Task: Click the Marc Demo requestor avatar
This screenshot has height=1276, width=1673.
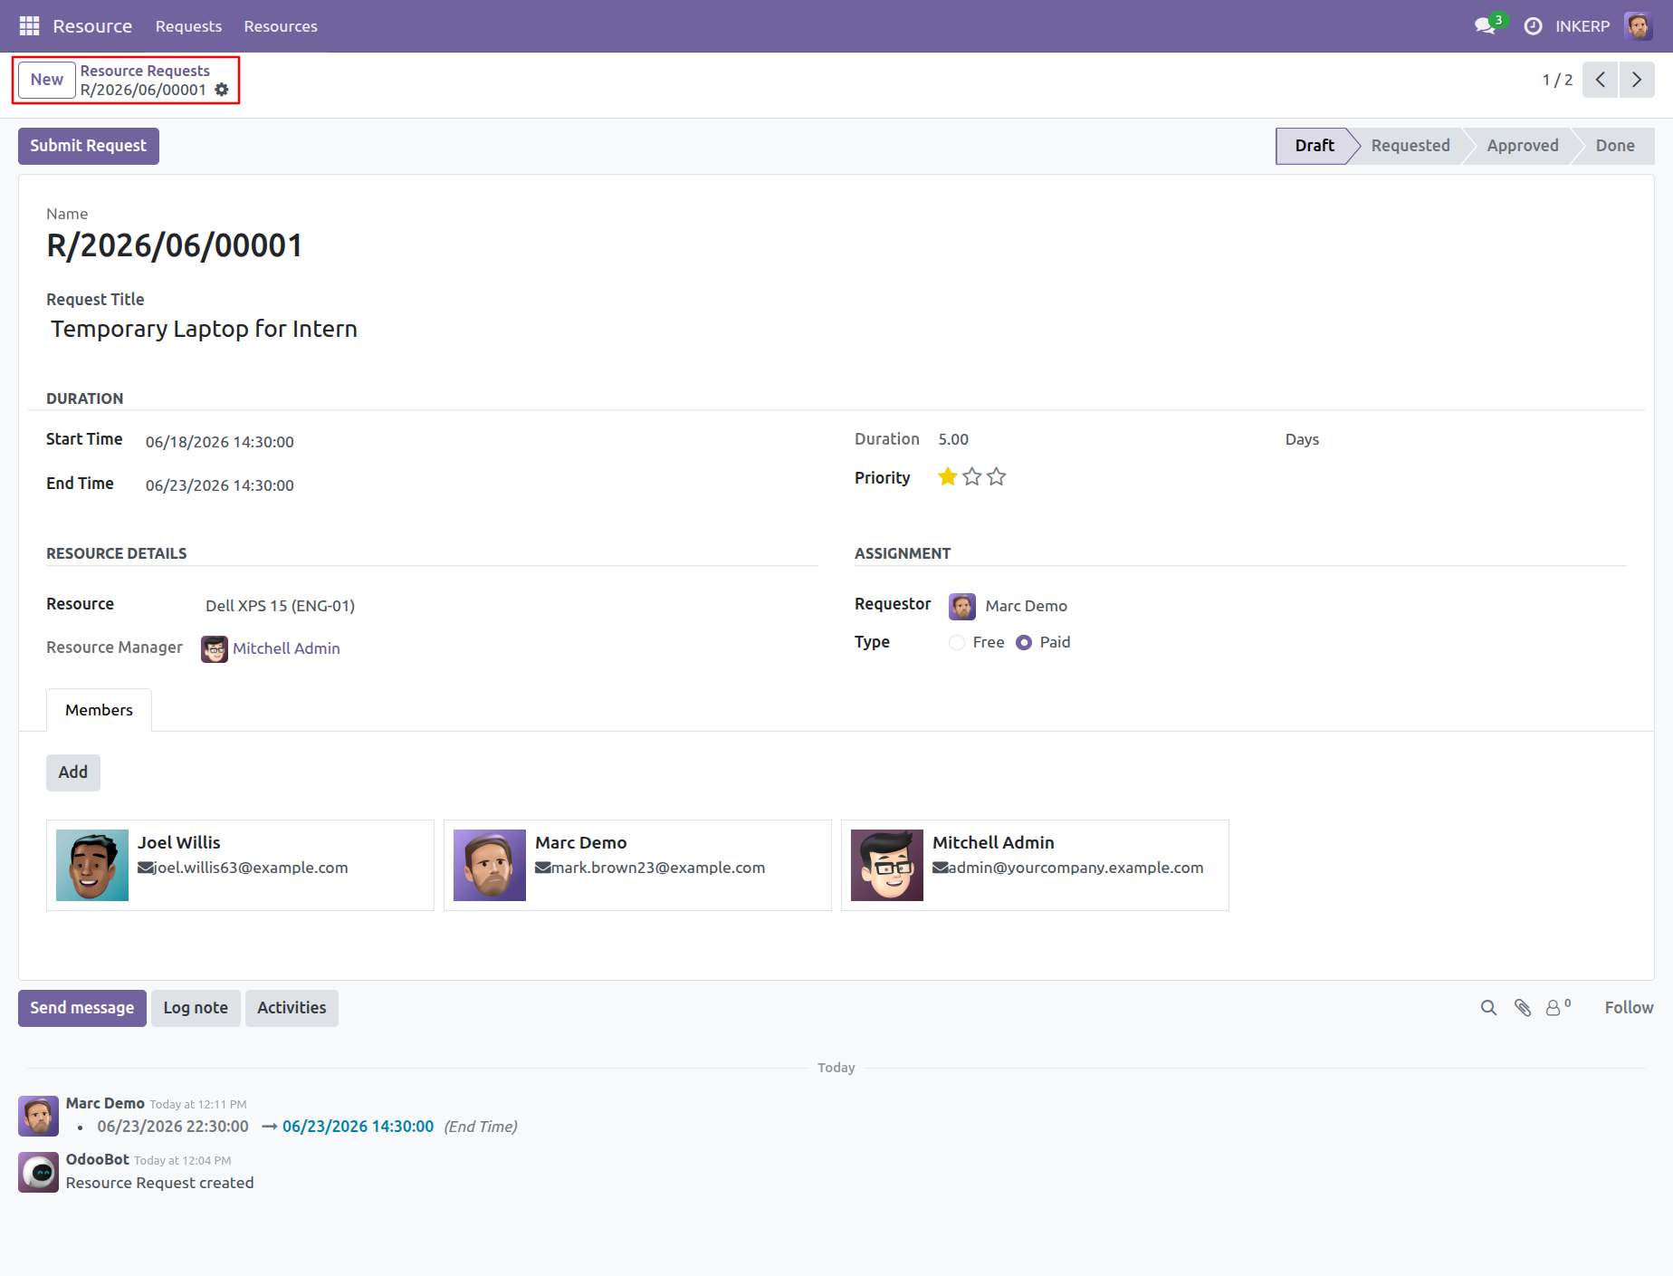Action: click(962, 606)
